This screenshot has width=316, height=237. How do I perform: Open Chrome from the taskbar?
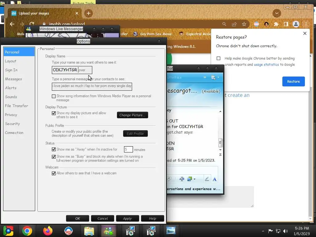(27, 231)
